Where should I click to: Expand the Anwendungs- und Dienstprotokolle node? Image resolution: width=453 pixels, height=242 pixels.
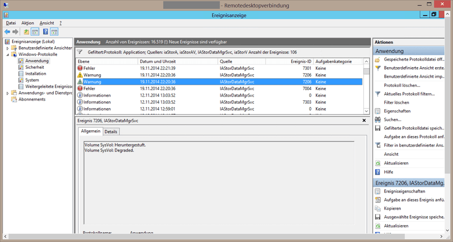pos(8,93)
